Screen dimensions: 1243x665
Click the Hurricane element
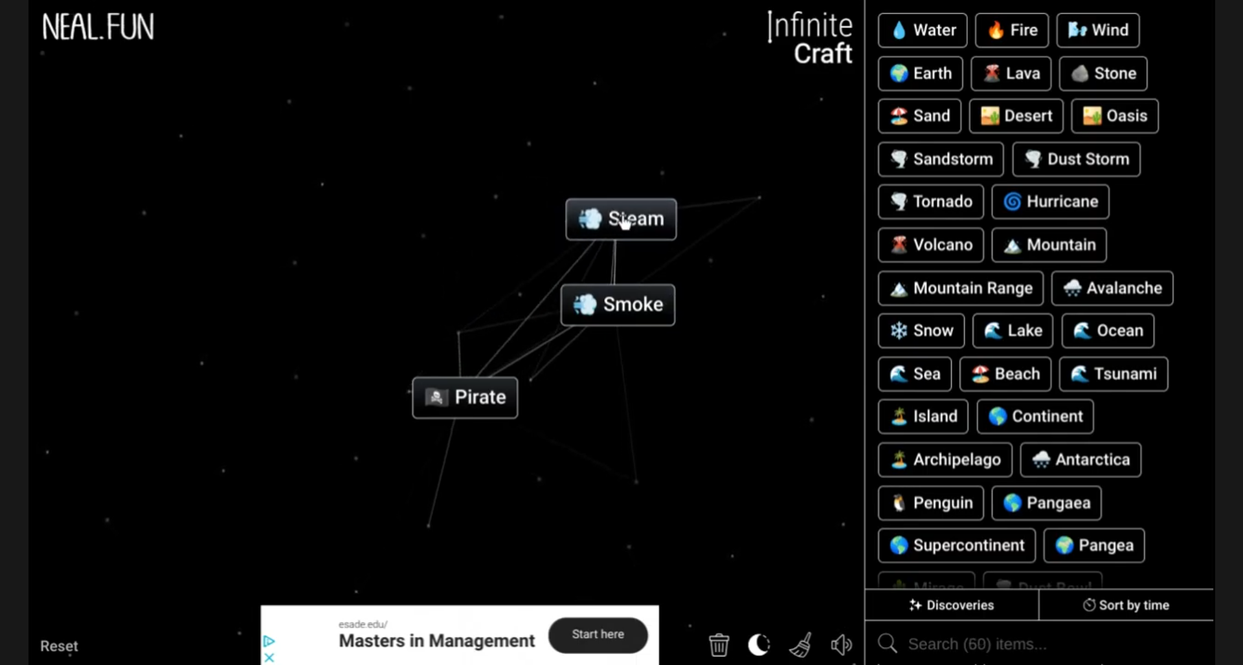point(1050,202)
